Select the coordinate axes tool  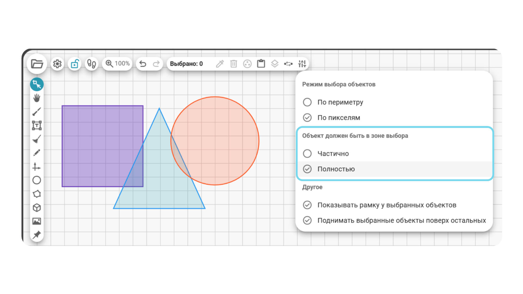pyautogui.click(x=37, y=166)
